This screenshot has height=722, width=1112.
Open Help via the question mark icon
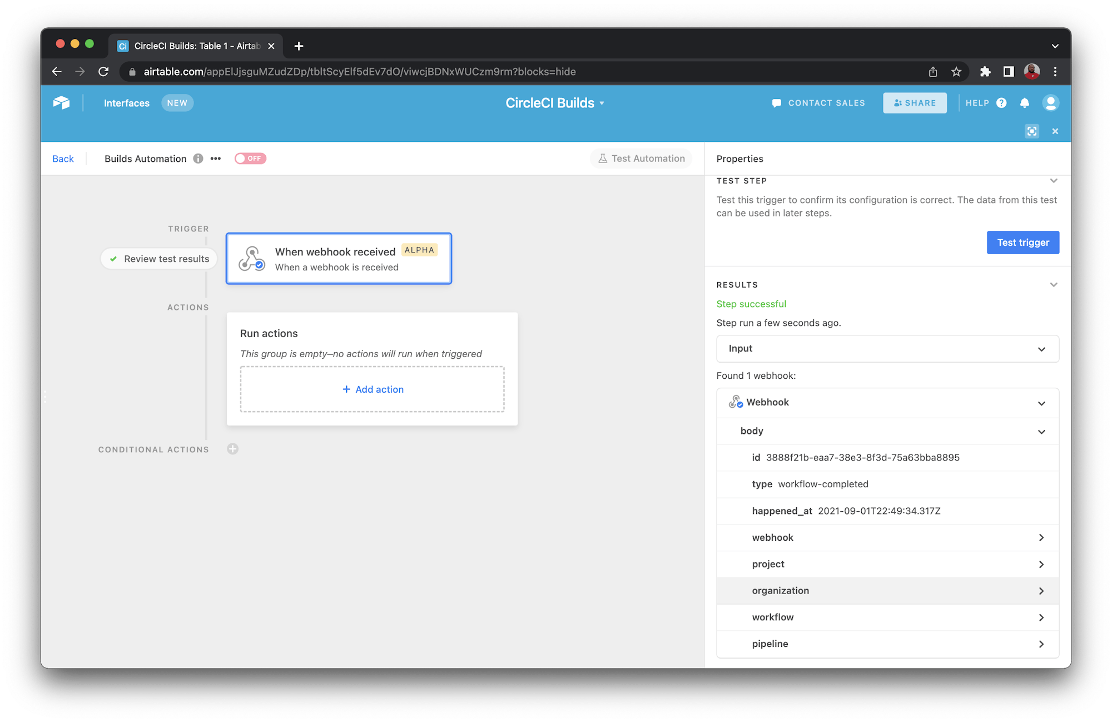pos(1002,102)
